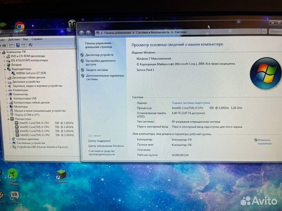
Task: Expand IDE ATA/ATAPI контроллеры node
Action: 4,61
